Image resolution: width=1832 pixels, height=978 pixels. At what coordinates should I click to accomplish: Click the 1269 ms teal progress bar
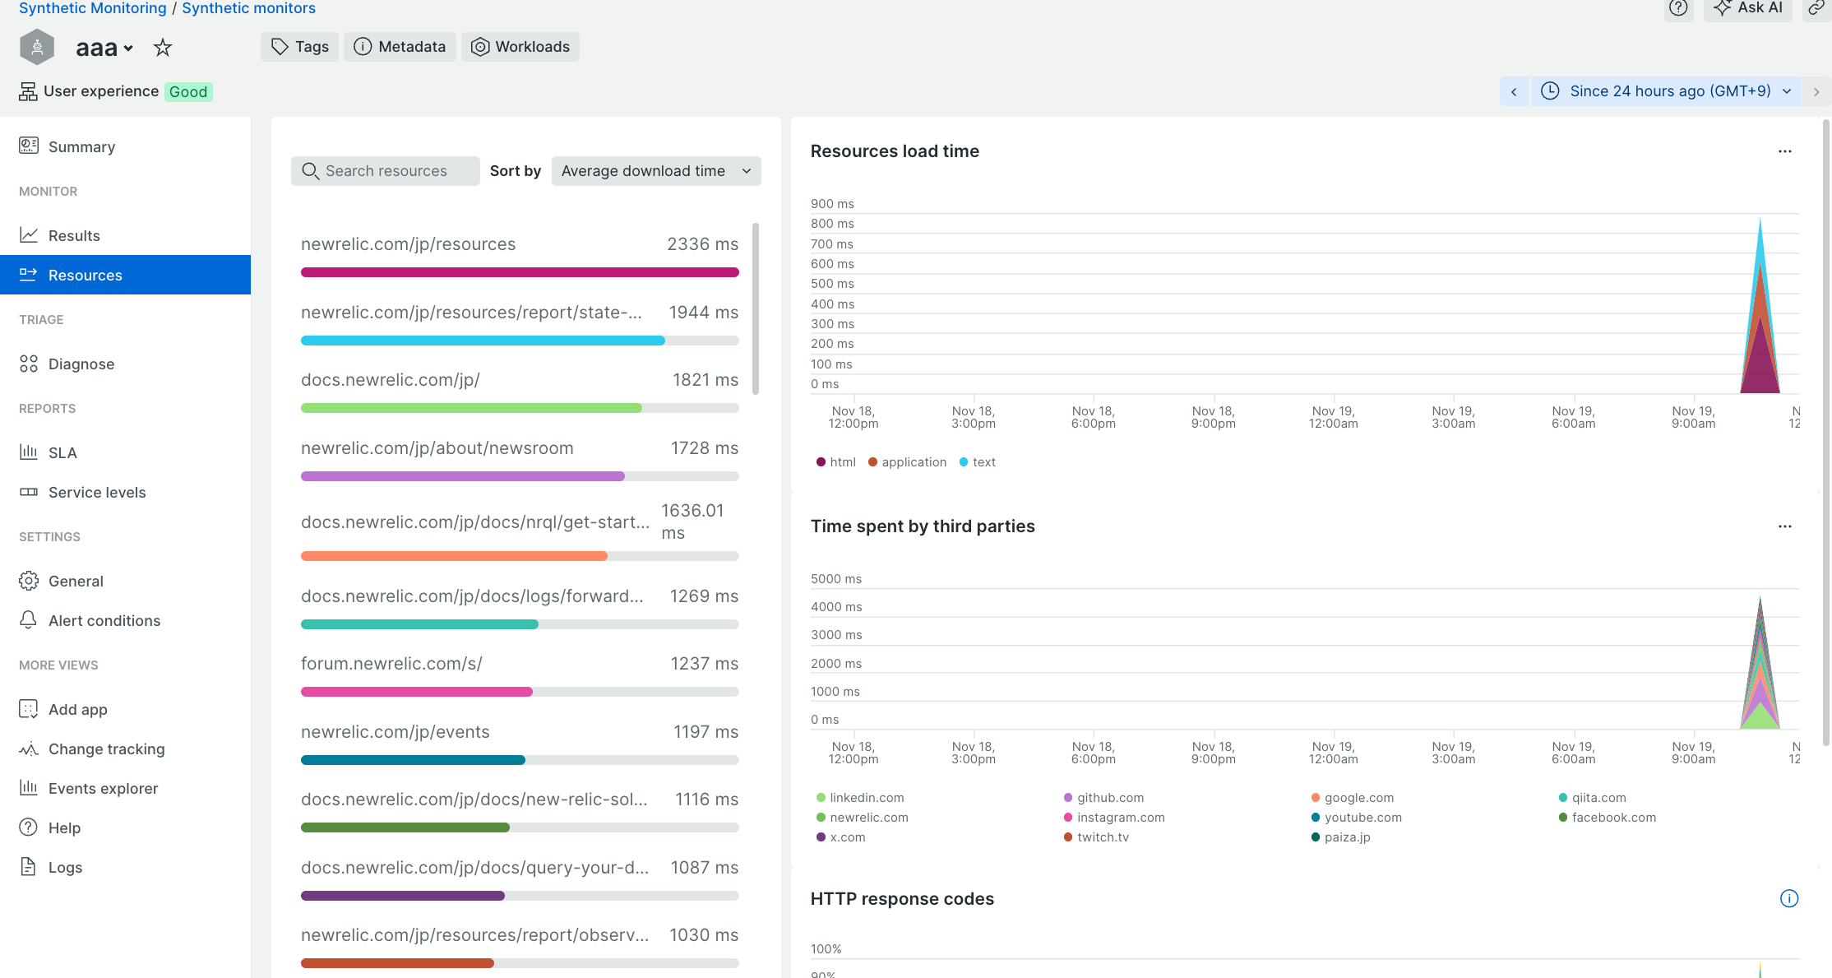tap(419, 624)
